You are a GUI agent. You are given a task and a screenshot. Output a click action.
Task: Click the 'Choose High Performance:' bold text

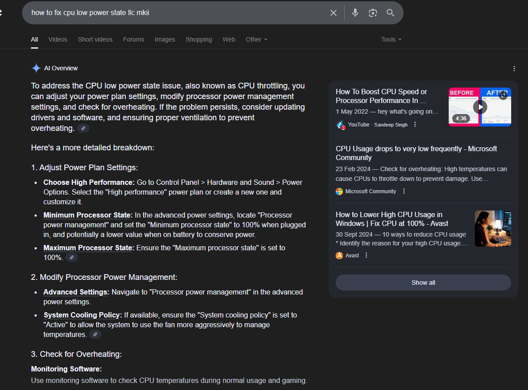(89, 183)
